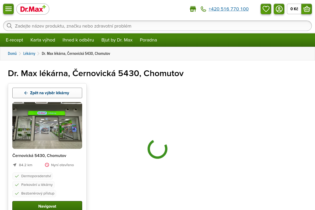Call the +420 516 770 100 link
315x210 pixels.
pyautogui.click(x=229, y=9)
